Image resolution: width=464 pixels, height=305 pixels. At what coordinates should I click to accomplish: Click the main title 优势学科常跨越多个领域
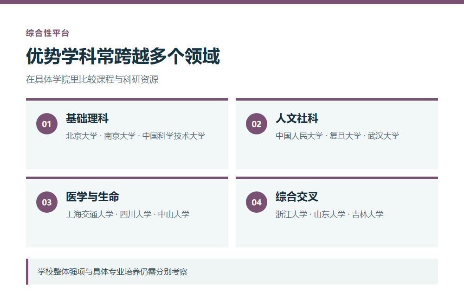click(123, 56)
